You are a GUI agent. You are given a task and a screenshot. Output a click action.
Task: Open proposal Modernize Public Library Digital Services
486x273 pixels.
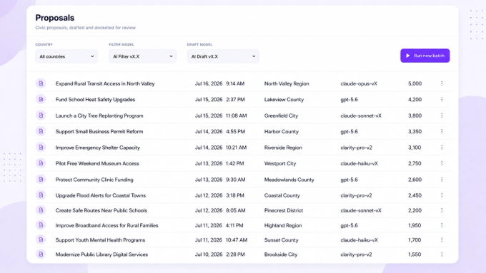click(x=101, y=254)
